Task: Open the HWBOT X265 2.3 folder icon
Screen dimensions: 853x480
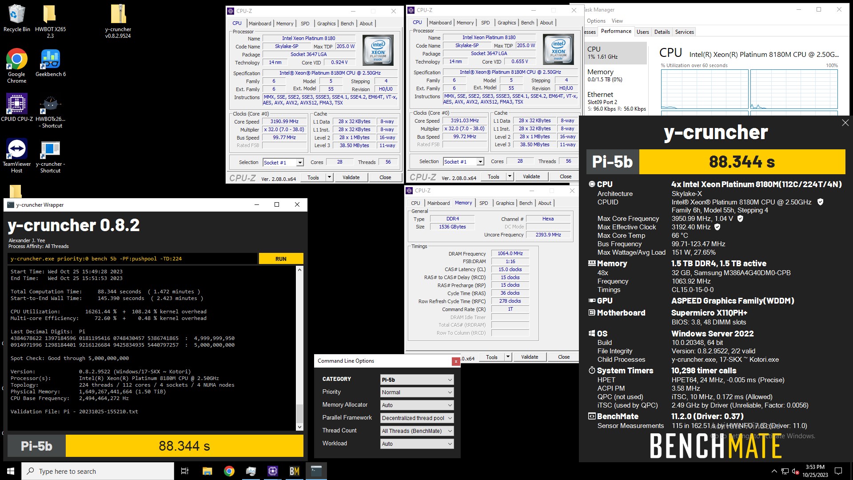Action: [x=50, y=21]
